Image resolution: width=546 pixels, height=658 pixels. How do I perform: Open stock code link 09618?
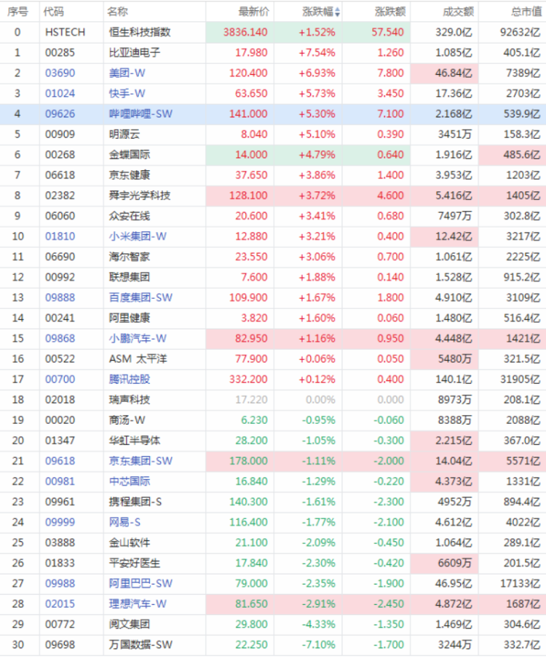click(x=60, y=461)
